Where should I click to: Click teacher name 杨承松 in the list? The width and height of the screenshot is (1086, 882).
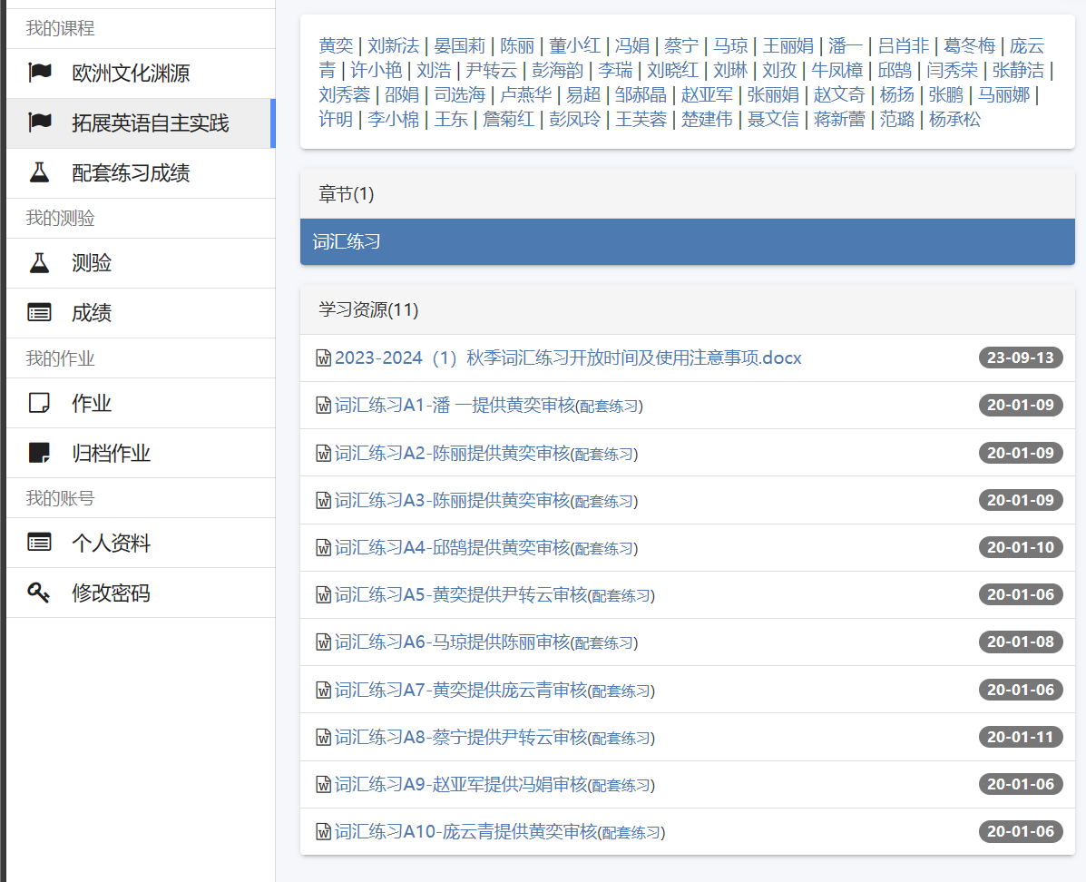coord(954,119)
